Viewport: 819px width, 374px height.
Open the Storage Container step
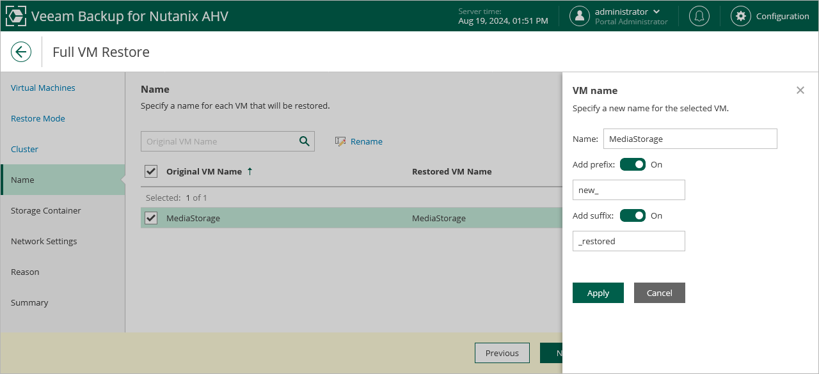(x=45, y=210)
